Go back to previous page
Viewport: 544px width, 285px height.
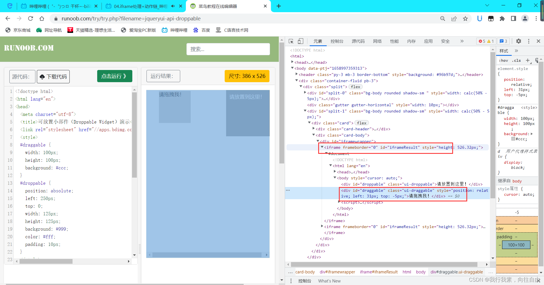8,18
